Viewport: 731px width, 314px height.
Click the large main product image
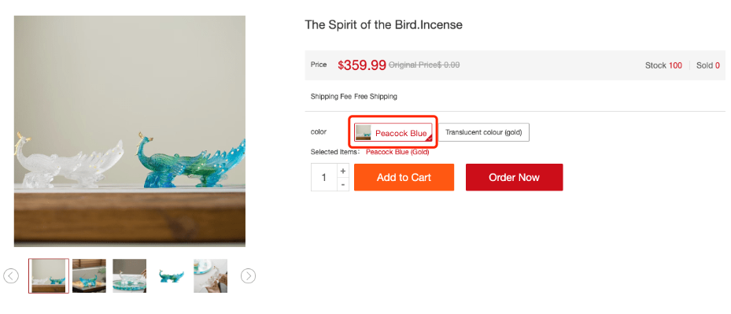point(130,131)
